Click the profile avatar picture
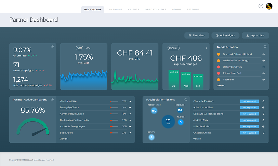Screen dimensions: 278x166 tap(269, 6)
